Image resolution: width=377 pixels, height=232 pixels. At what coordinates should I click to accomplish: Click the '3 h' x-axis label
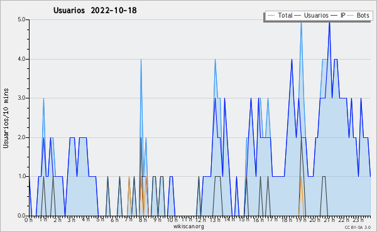(x=71, y=220)
